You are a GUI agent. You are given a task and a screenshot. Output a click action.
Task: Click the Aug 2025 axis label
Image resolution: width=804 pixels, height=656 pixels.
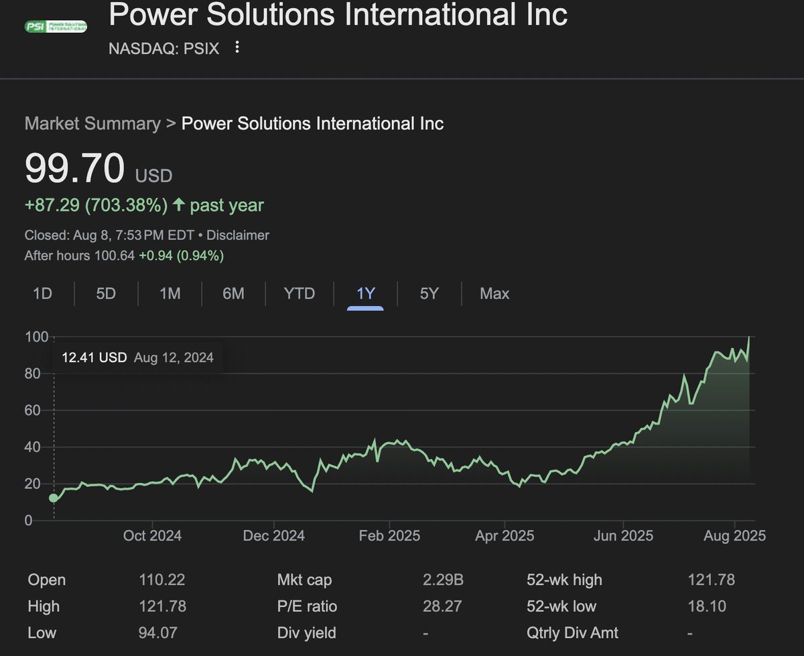735,535
